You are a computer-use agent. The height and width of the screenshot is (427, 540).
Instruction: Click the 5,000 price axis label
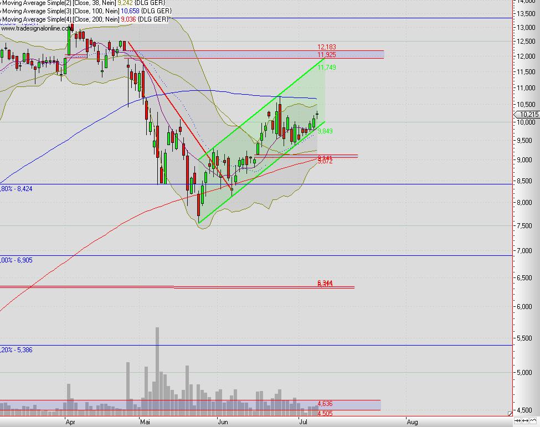[524, 373]
